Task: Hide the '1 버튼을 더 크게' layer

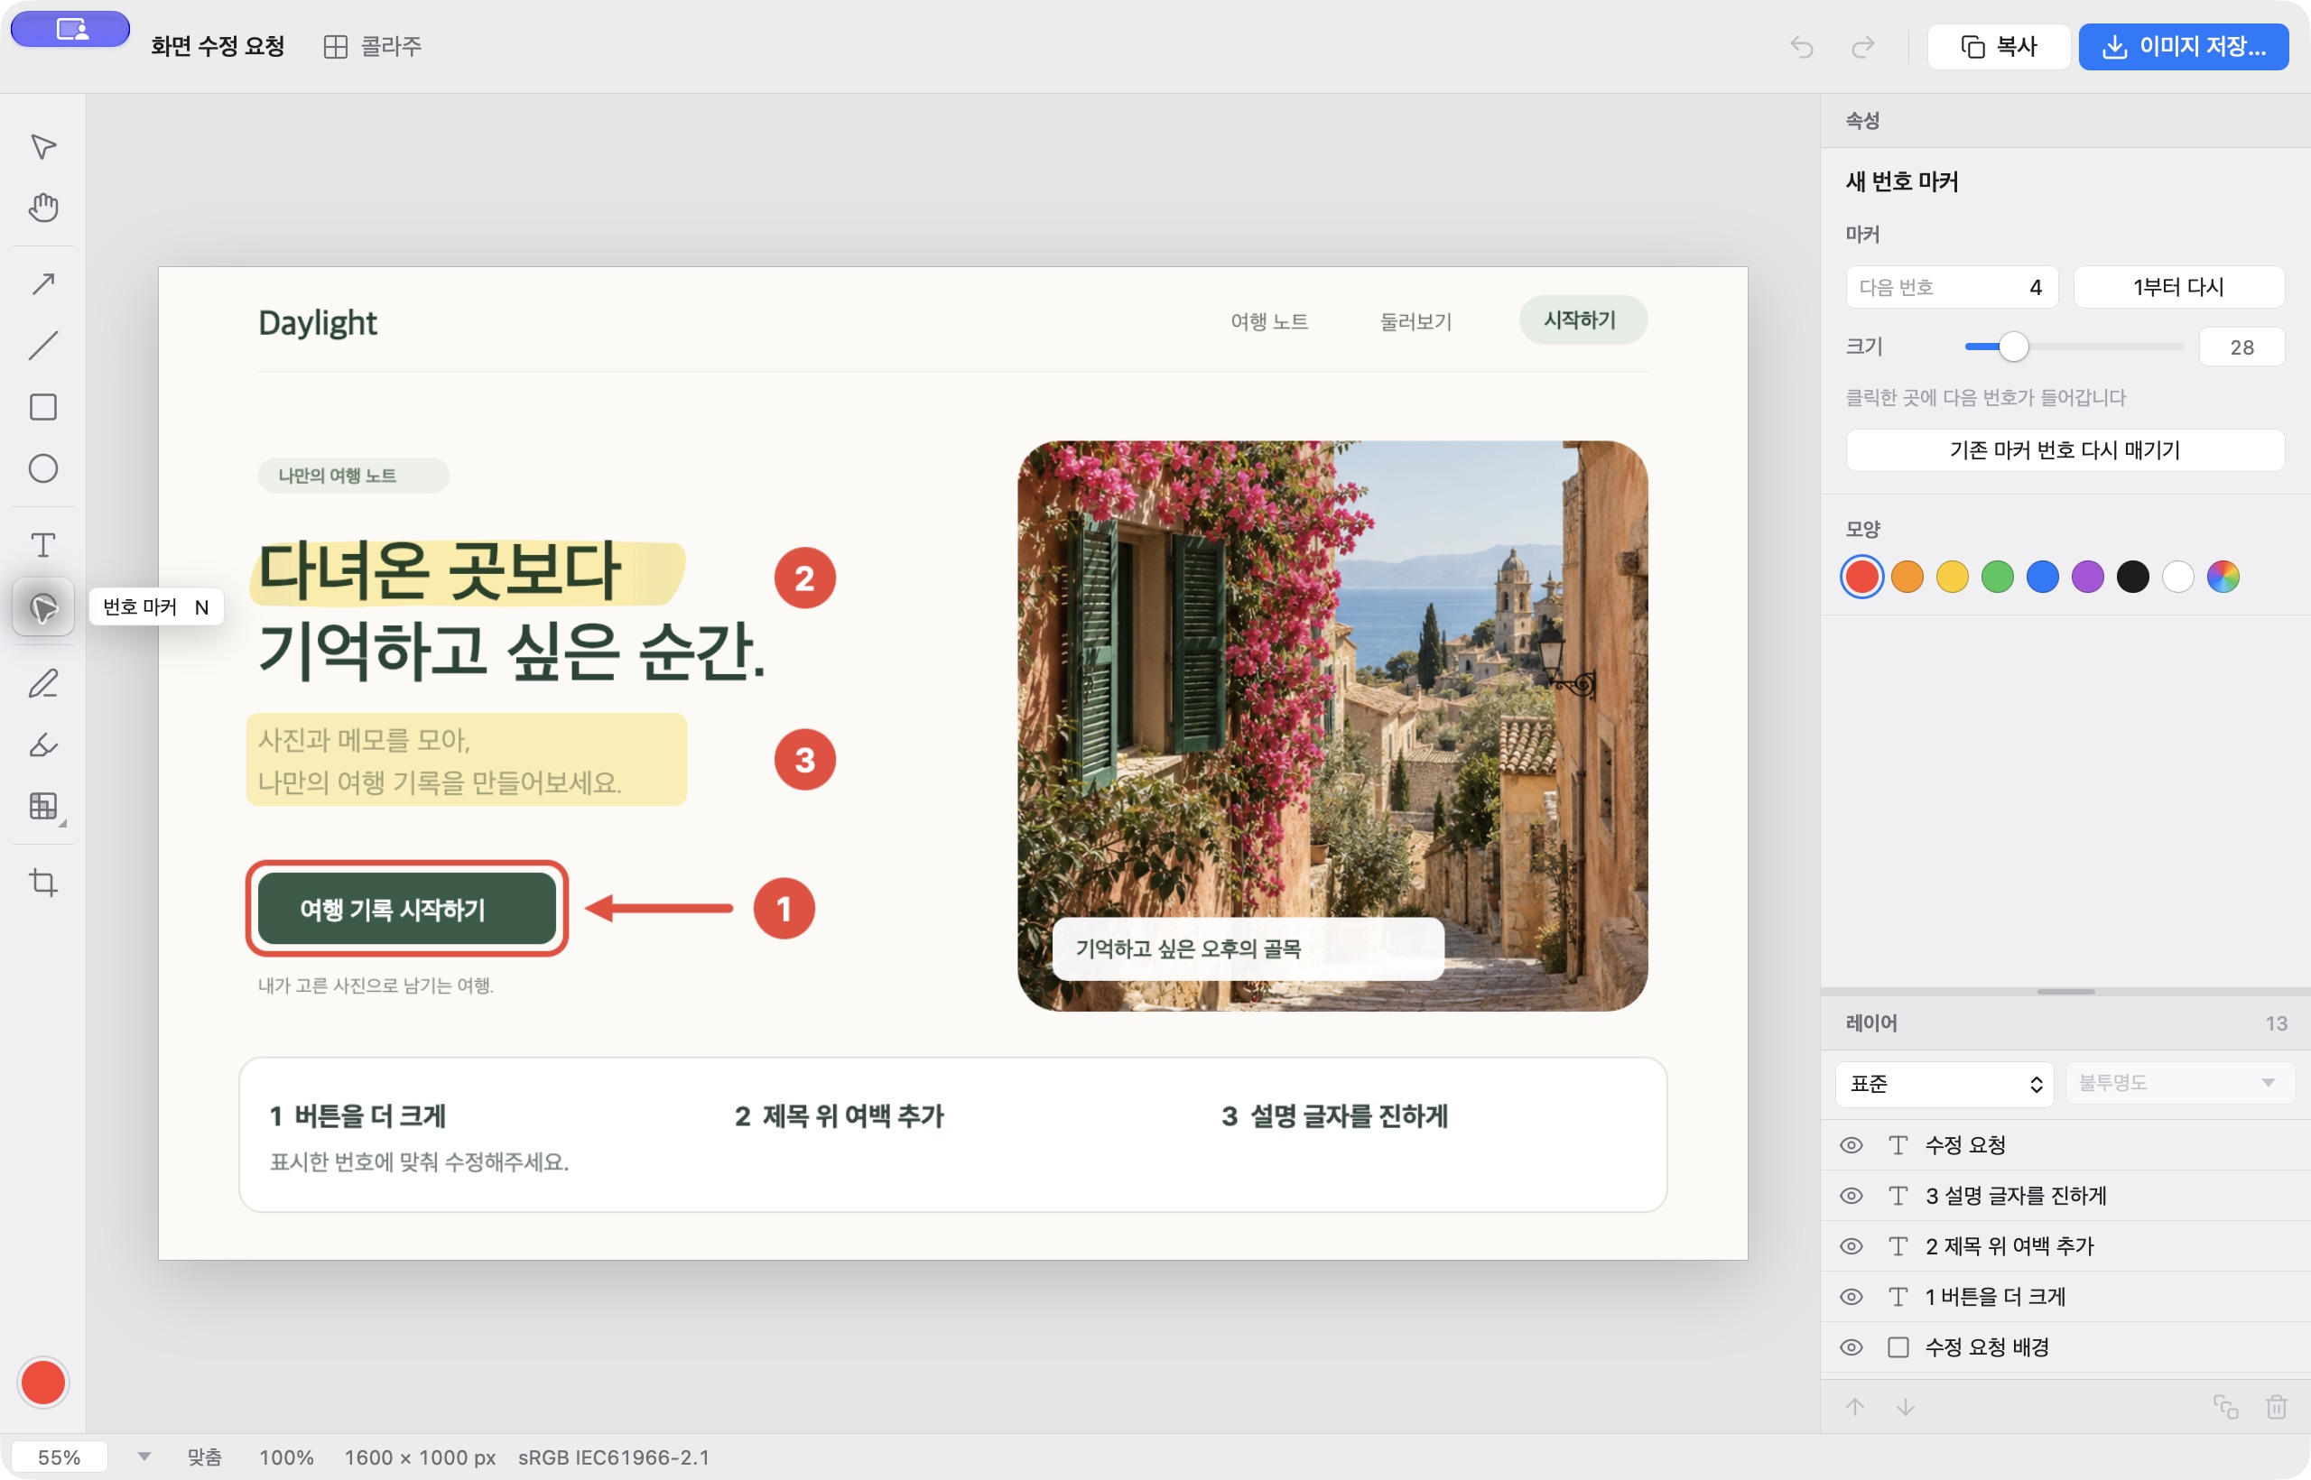Action: point(1852,1297)
